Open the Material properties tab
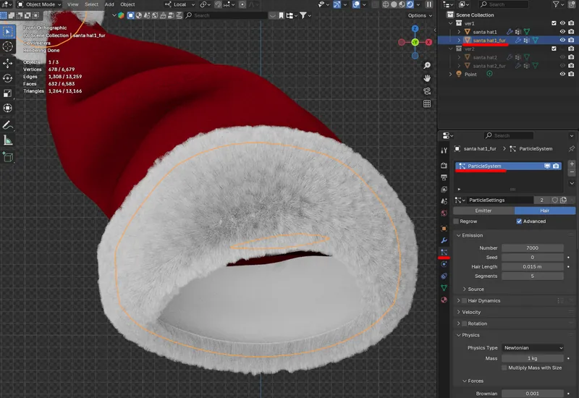 444,300
